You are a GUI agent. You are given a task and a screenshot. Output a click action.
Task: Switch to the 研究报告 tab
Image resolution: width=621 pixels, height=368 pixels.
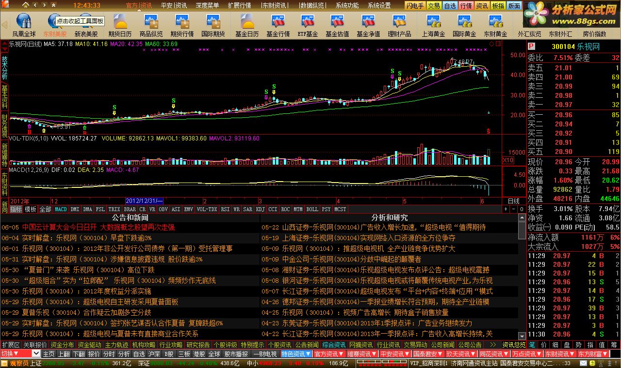[x=198, y=345]
